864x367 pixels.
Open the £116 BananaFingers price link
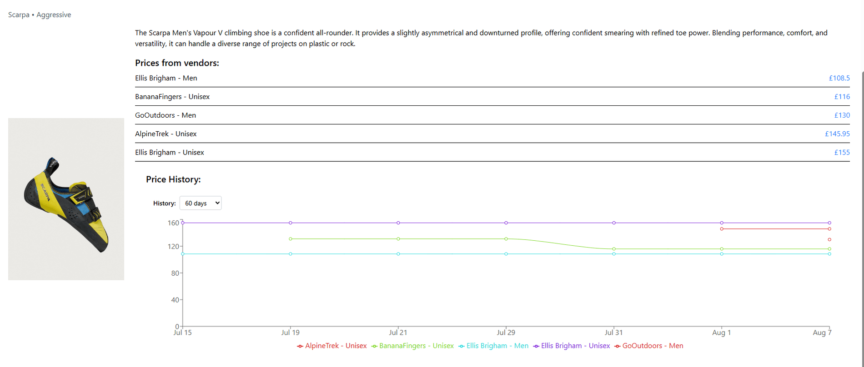(x=842, y=97)
